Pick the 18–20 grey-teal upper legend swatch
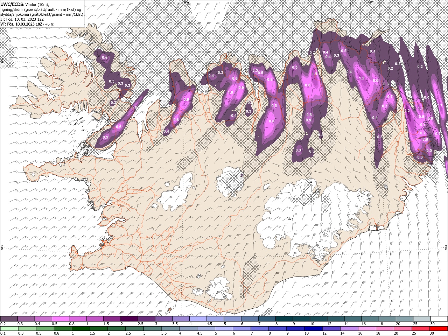 pyautogui.click(x=387, y=319)
